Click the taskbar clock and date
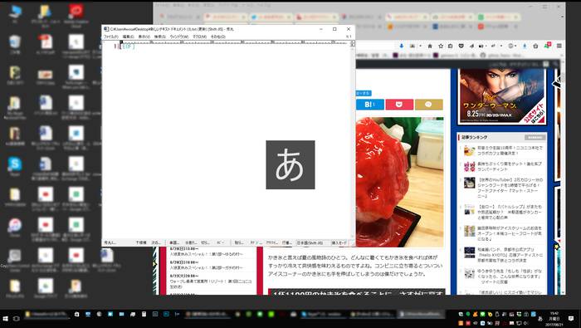The image size is (581, 328). coord(554,318)
